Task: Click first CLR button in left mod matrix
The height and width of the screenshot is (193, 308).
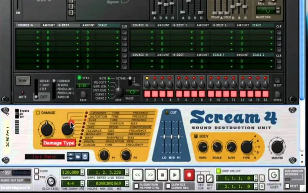Action: tap(124, 32)
